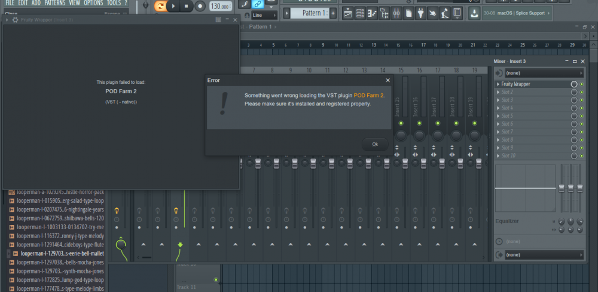
Task: Click the download content library icon
Action: (474, 13)
